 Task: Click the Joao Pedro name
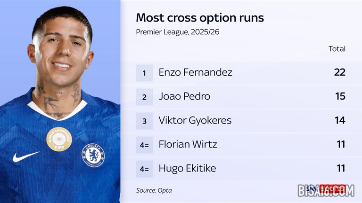tap(184, 97)
